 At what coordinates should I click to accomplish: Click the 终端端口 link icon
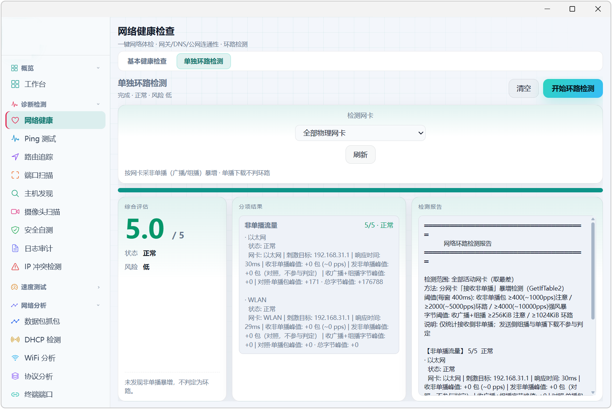(15, 395)
